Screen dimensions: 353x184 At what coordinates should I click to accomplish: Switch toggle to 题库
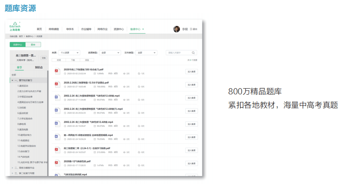[x=33, y=44]
